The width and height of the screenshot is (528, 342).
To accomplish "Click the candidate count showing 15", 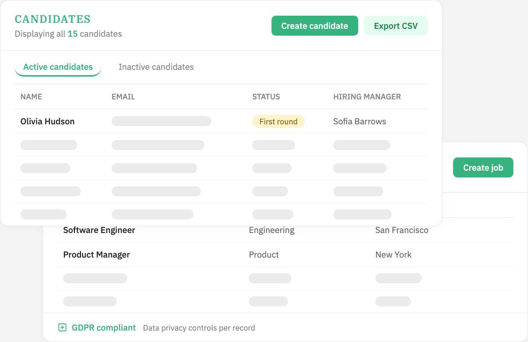I will [73, 34].
